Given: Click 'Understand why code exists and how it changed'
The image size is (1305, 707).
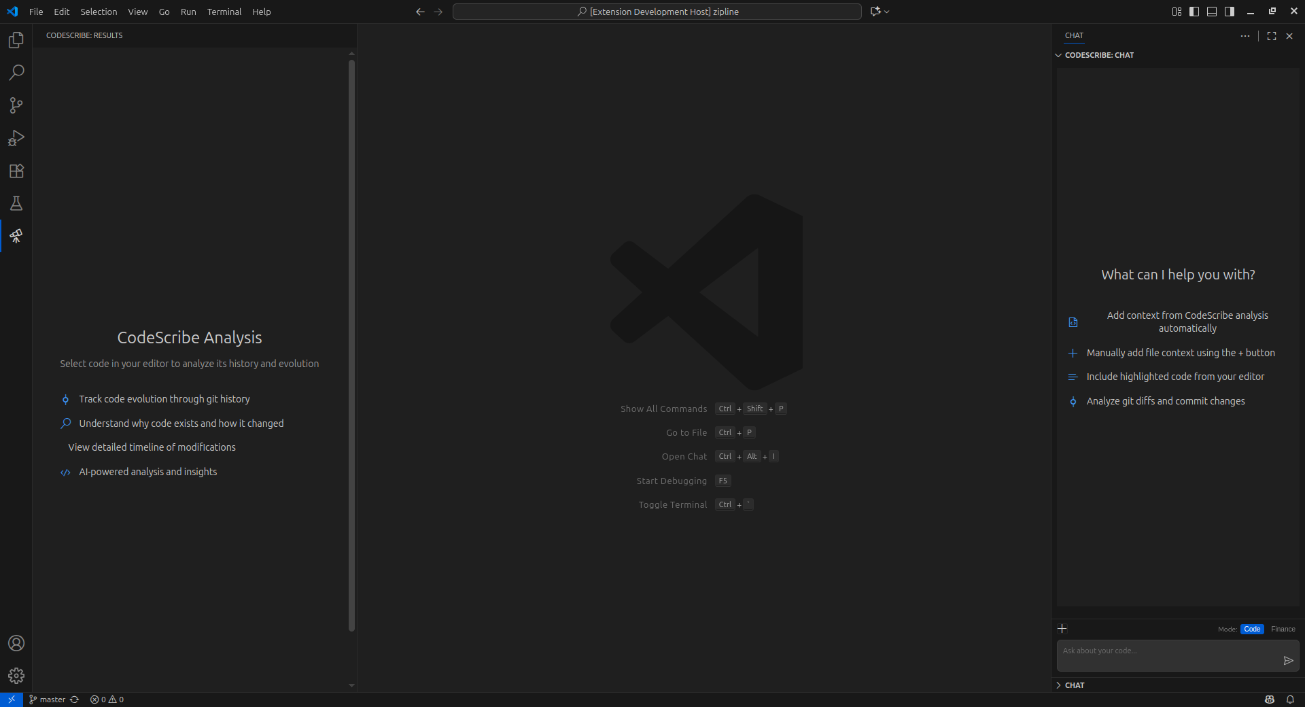Looking at the screenshot, I should [181, 424].
